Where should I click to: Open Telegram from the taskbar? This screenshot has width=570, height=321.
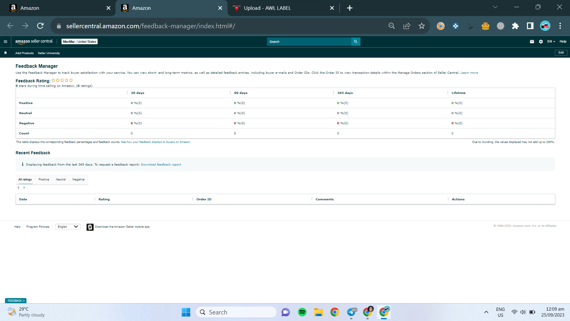(x=351, y=312)
